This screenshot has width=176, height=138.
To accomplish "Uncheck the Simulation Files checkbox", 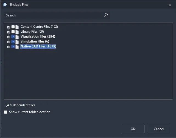I will tap(13, 41).
